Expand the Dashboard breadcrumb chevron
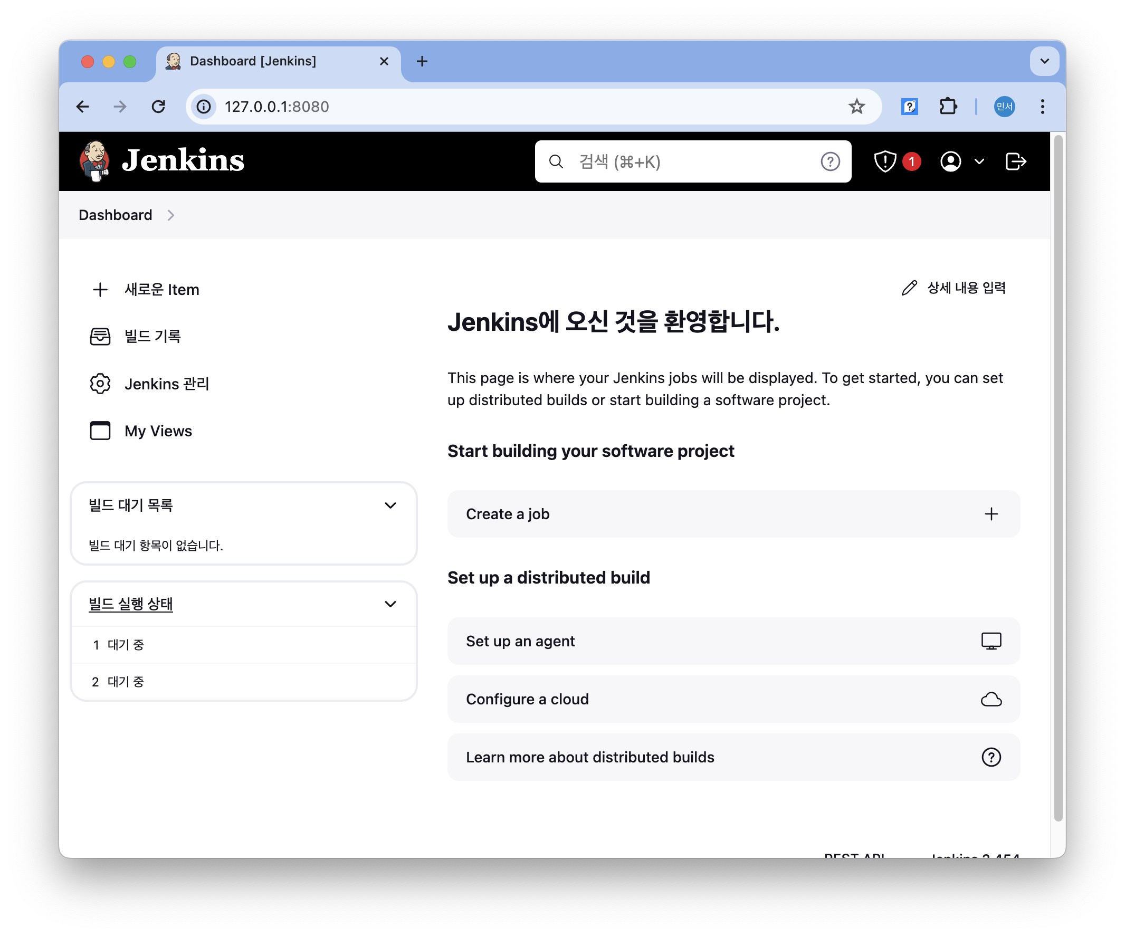The image size is (1125, 936). point(171,215)
